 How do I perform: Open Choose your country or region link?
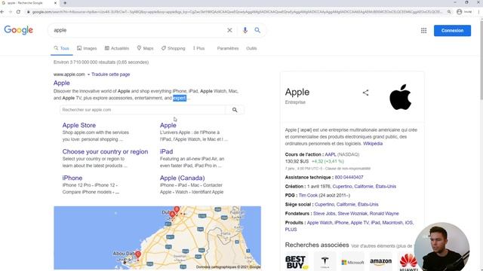coord(105,151)
